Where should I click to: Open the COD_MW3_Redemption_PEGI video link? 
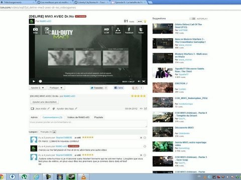tap(191, 98)
